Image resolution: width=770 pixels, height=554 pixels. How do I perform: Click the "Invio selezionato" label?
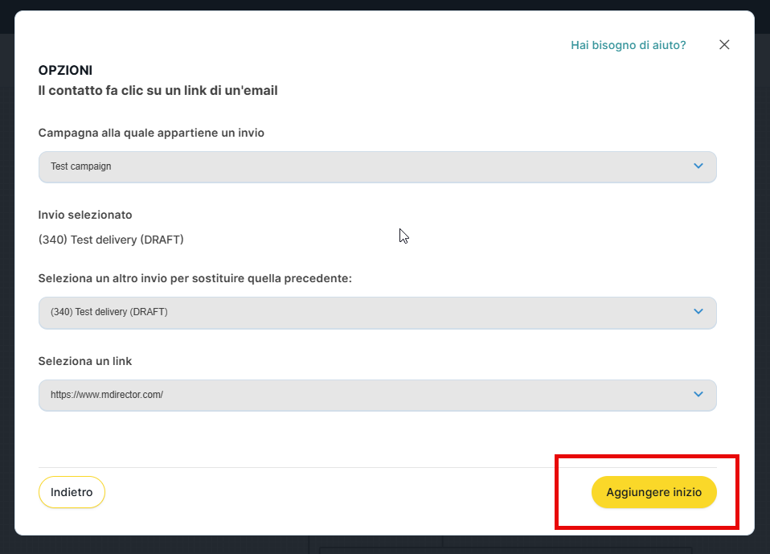point(85,215)
